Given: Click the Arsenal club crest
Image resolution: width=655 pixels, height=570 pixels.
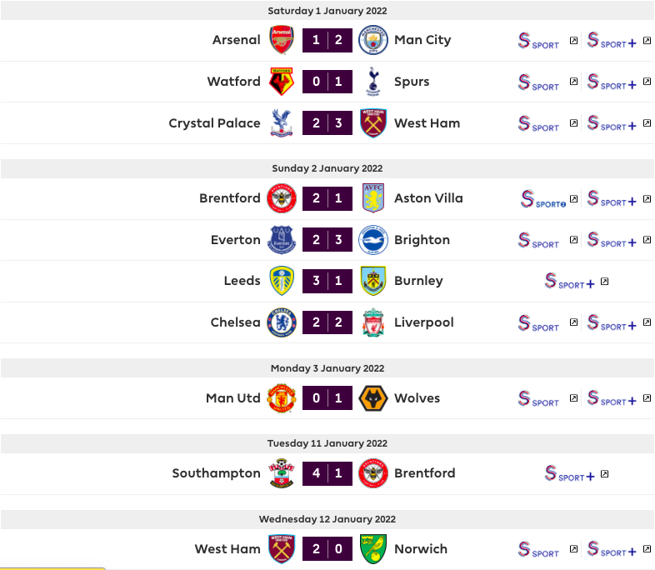Looking at the screenshot, I should tap(282, 40).
